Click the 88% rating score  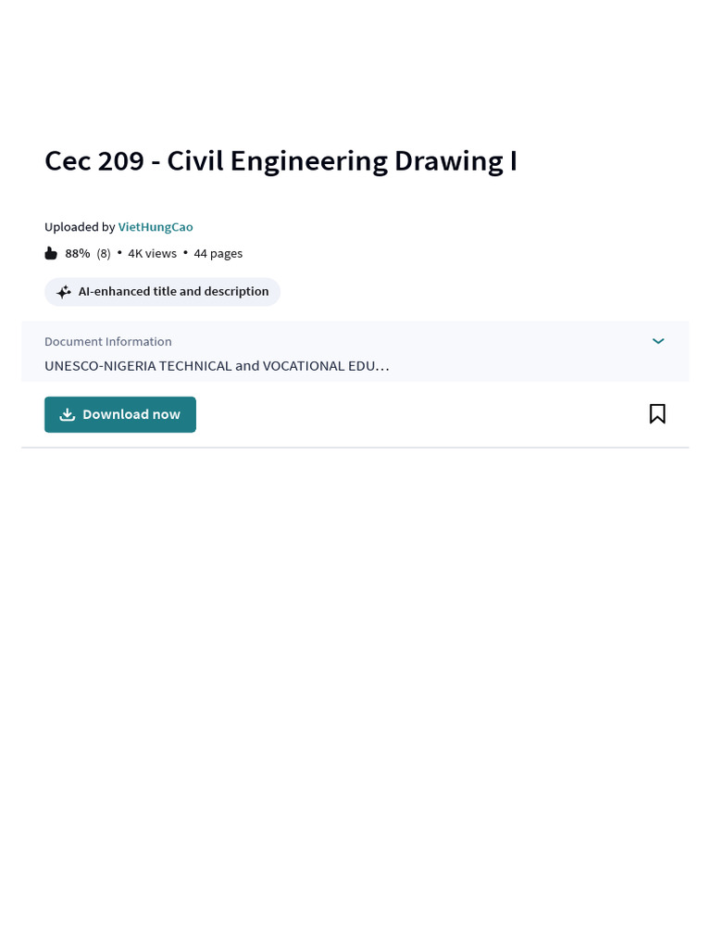click(78, 253)
